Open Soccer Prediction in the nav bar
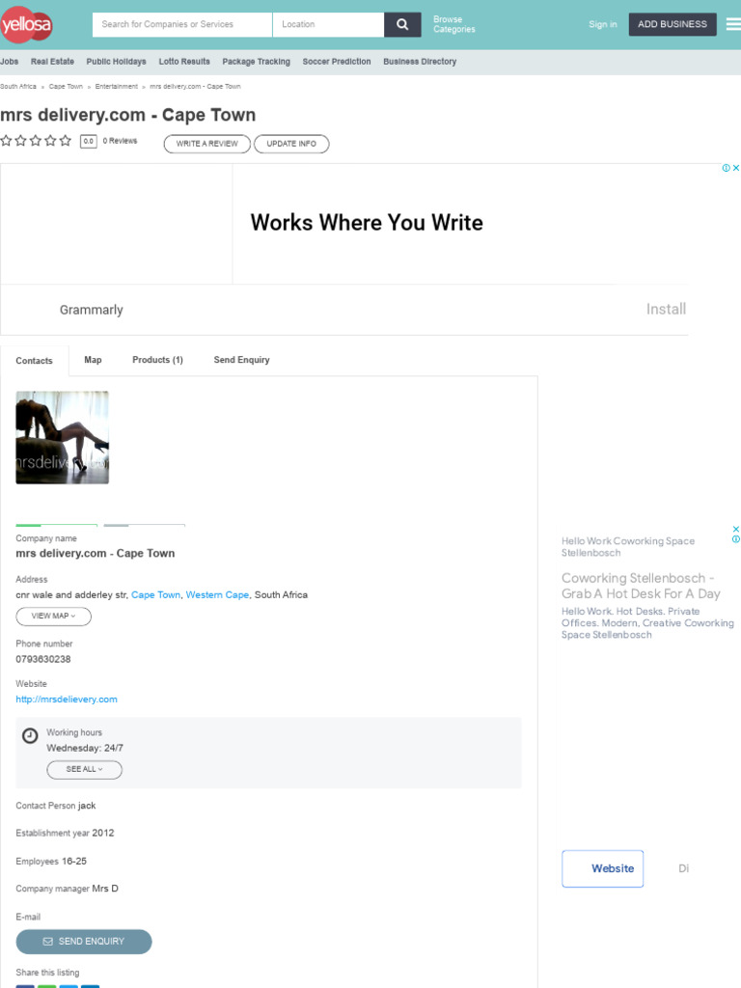The image size is (741, 988). pos(337,62)
